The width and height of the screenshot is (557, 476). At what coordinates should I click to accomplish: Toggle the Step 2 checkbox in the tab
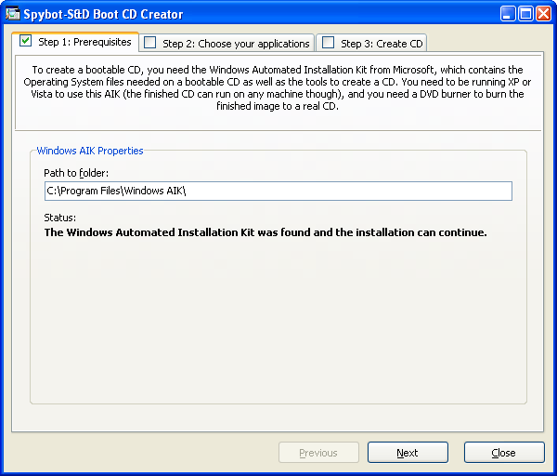(x=149, y=43)
